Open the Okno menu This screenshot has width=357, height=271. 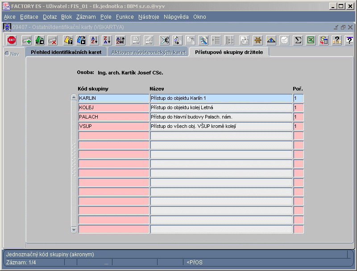199,17
